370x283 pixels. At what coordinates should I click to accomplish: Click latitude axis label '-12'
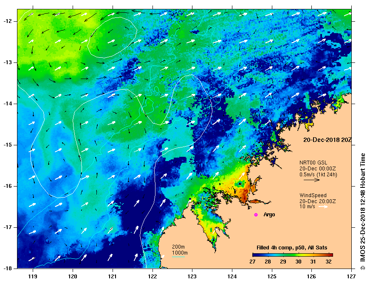(8, 21)
